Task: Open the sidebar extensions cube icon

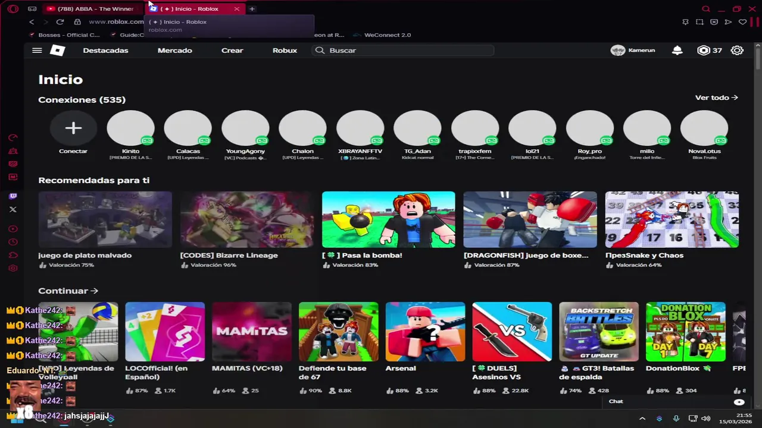Action: [13, 255]
